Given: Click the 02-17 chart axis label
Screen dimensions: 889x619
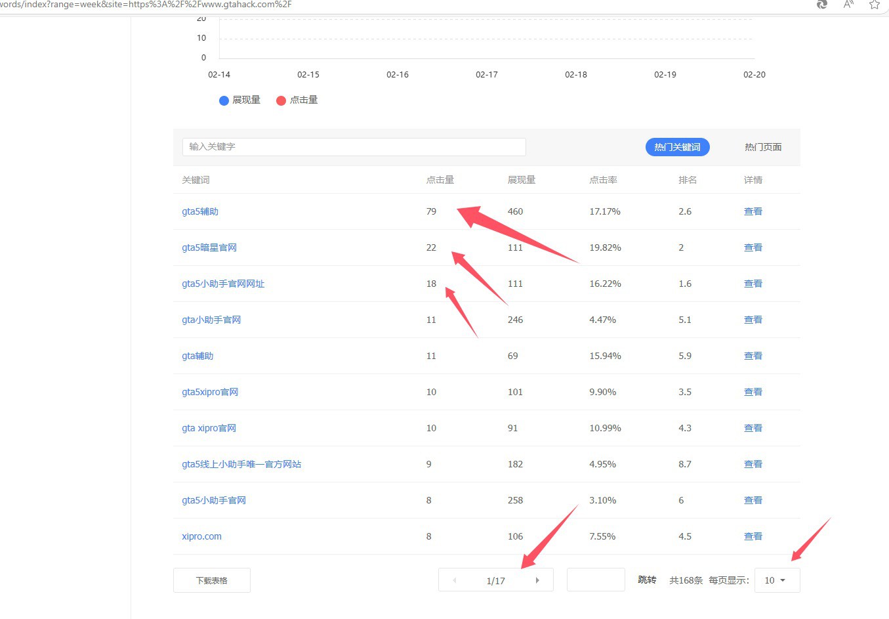Looking at the screenshot, I should pyautogui.click(x=487, y=75).
